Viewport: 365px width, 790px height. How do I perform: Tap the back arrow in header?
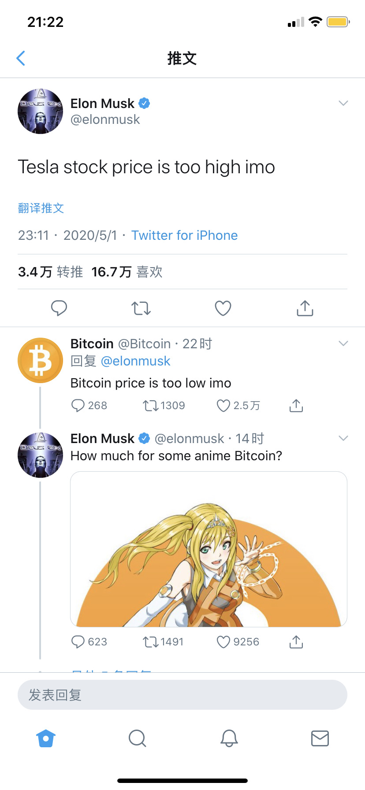pos(21,58)
